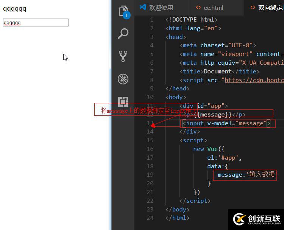Click the closing </body> tag line
This screenshot has height=230, width=284.
pos(178,209)
